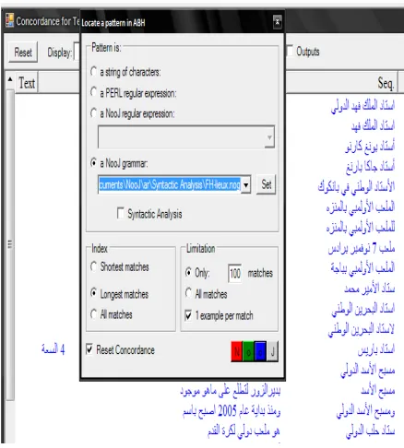Click Reset button in Concordance window
Viewport: 404px width, 448px height.
tap(23, 52)
